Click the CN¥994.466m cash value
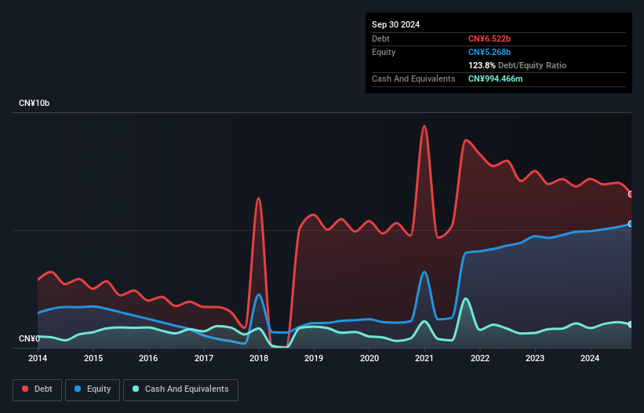 click(x=495, y=79)
